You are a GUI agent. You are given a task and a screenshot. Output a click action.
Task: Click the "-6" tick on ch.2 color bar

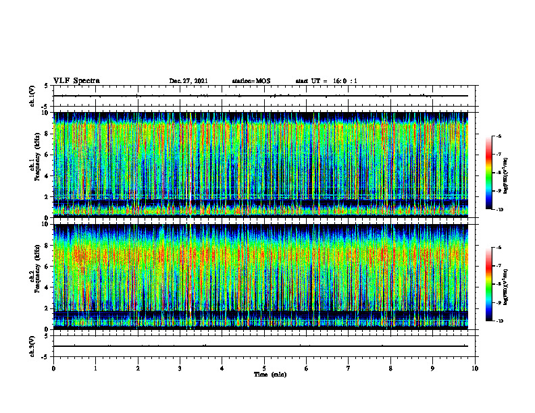click(499, 248)
